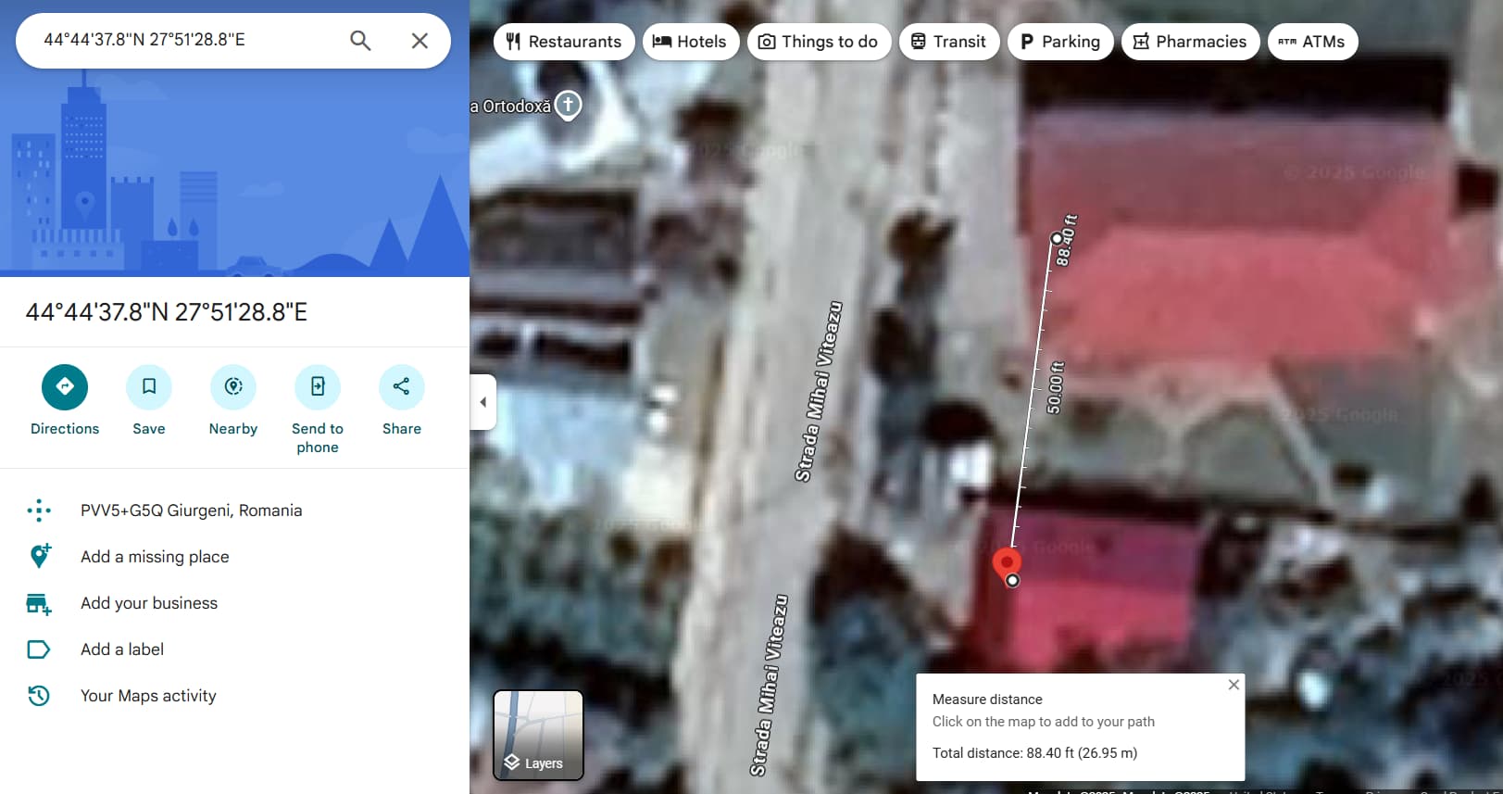This screenshot has width=1503, height=794.
Task: Save this location
Action: pyautogui.click(x=149, y=400)
